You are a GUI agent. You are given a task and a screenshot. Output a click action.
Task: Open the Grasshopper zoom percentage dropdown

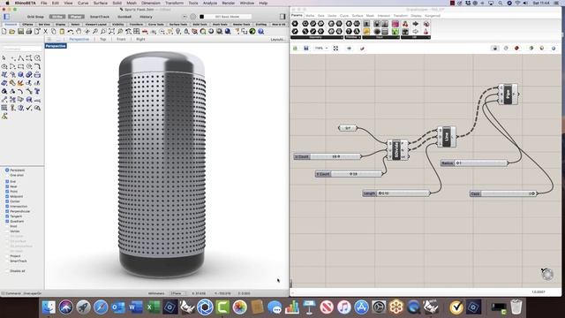coord(321,49)
